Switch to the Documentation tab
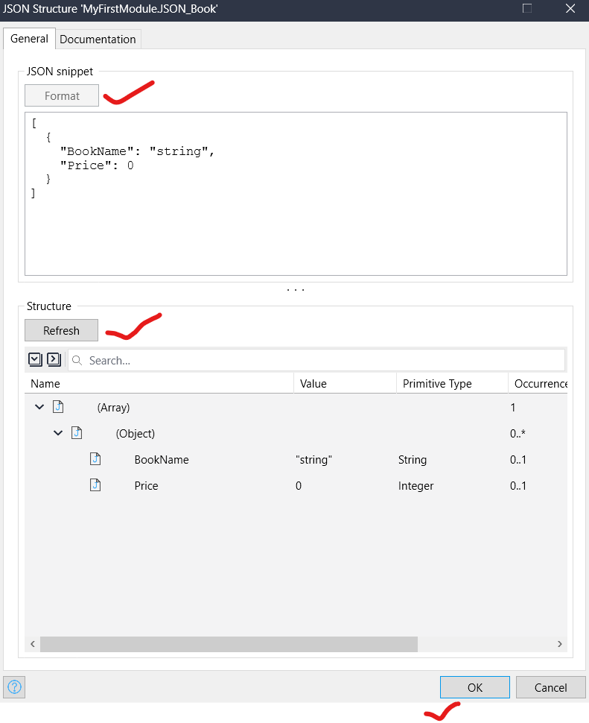 [x=98, y=40]
